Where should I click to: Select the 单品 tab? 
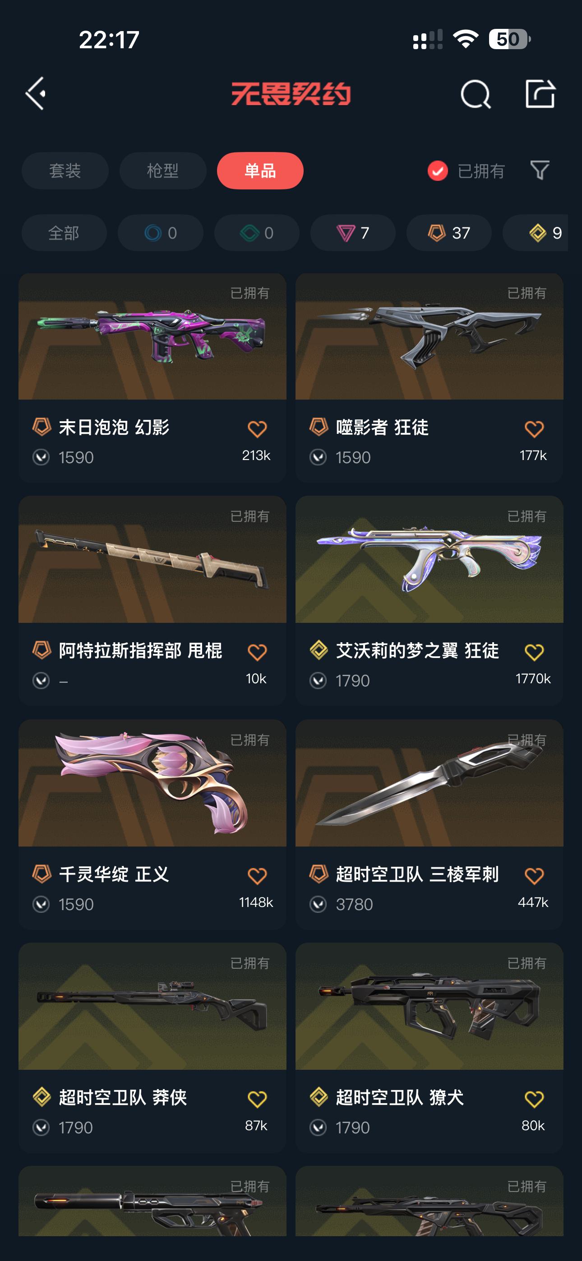pyautogui.click(x=260, y=171)
